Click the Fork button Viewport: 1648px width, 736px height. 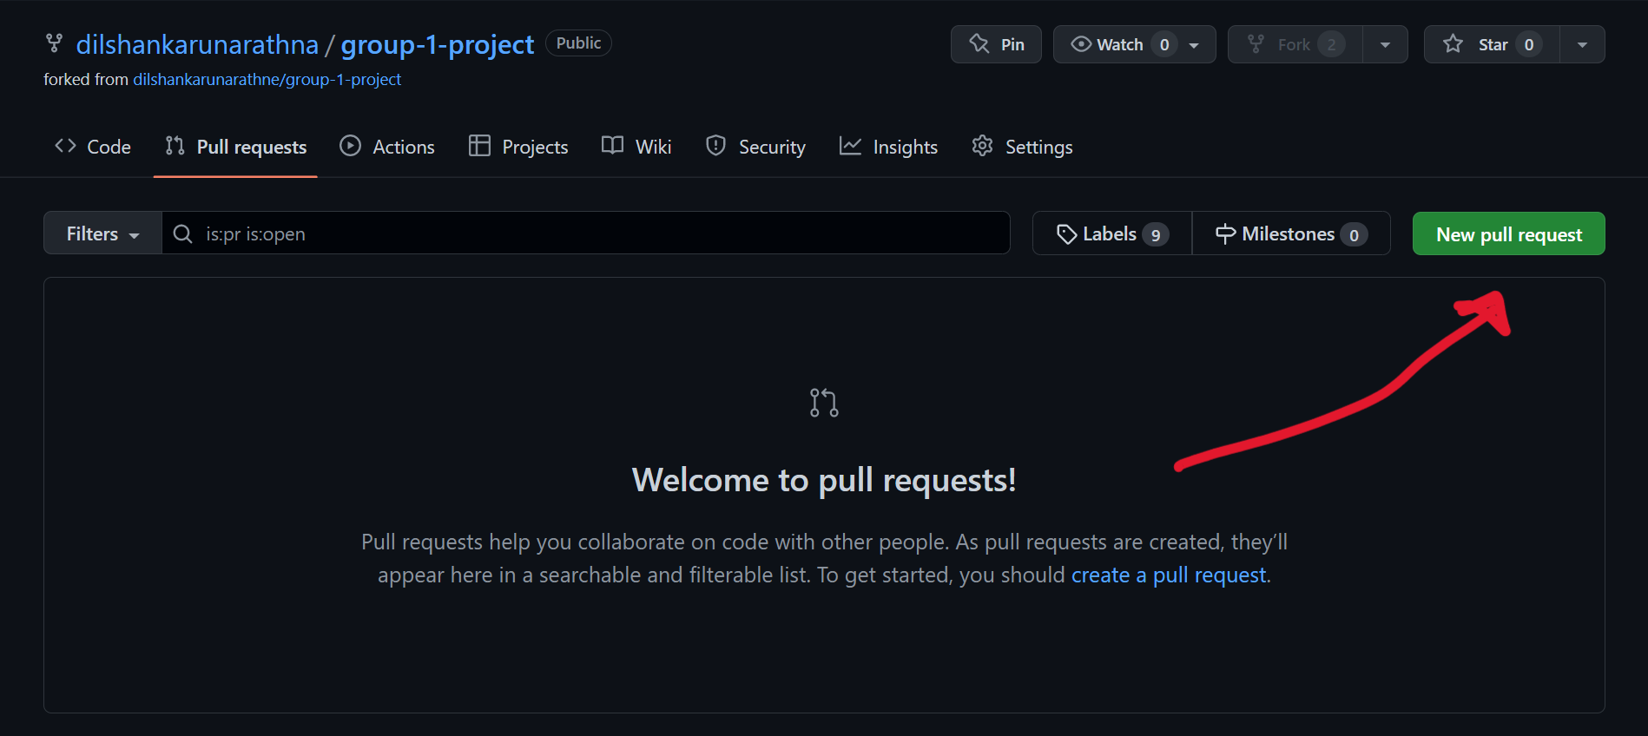coord(1295,44)
